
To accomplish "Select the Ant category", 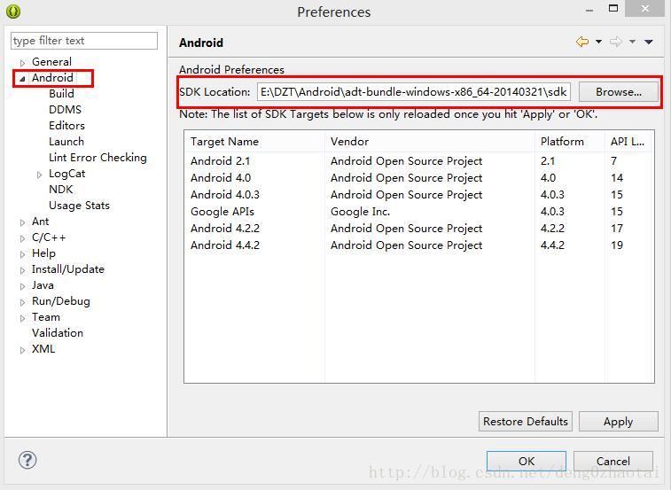I will [x=40, y=222].
